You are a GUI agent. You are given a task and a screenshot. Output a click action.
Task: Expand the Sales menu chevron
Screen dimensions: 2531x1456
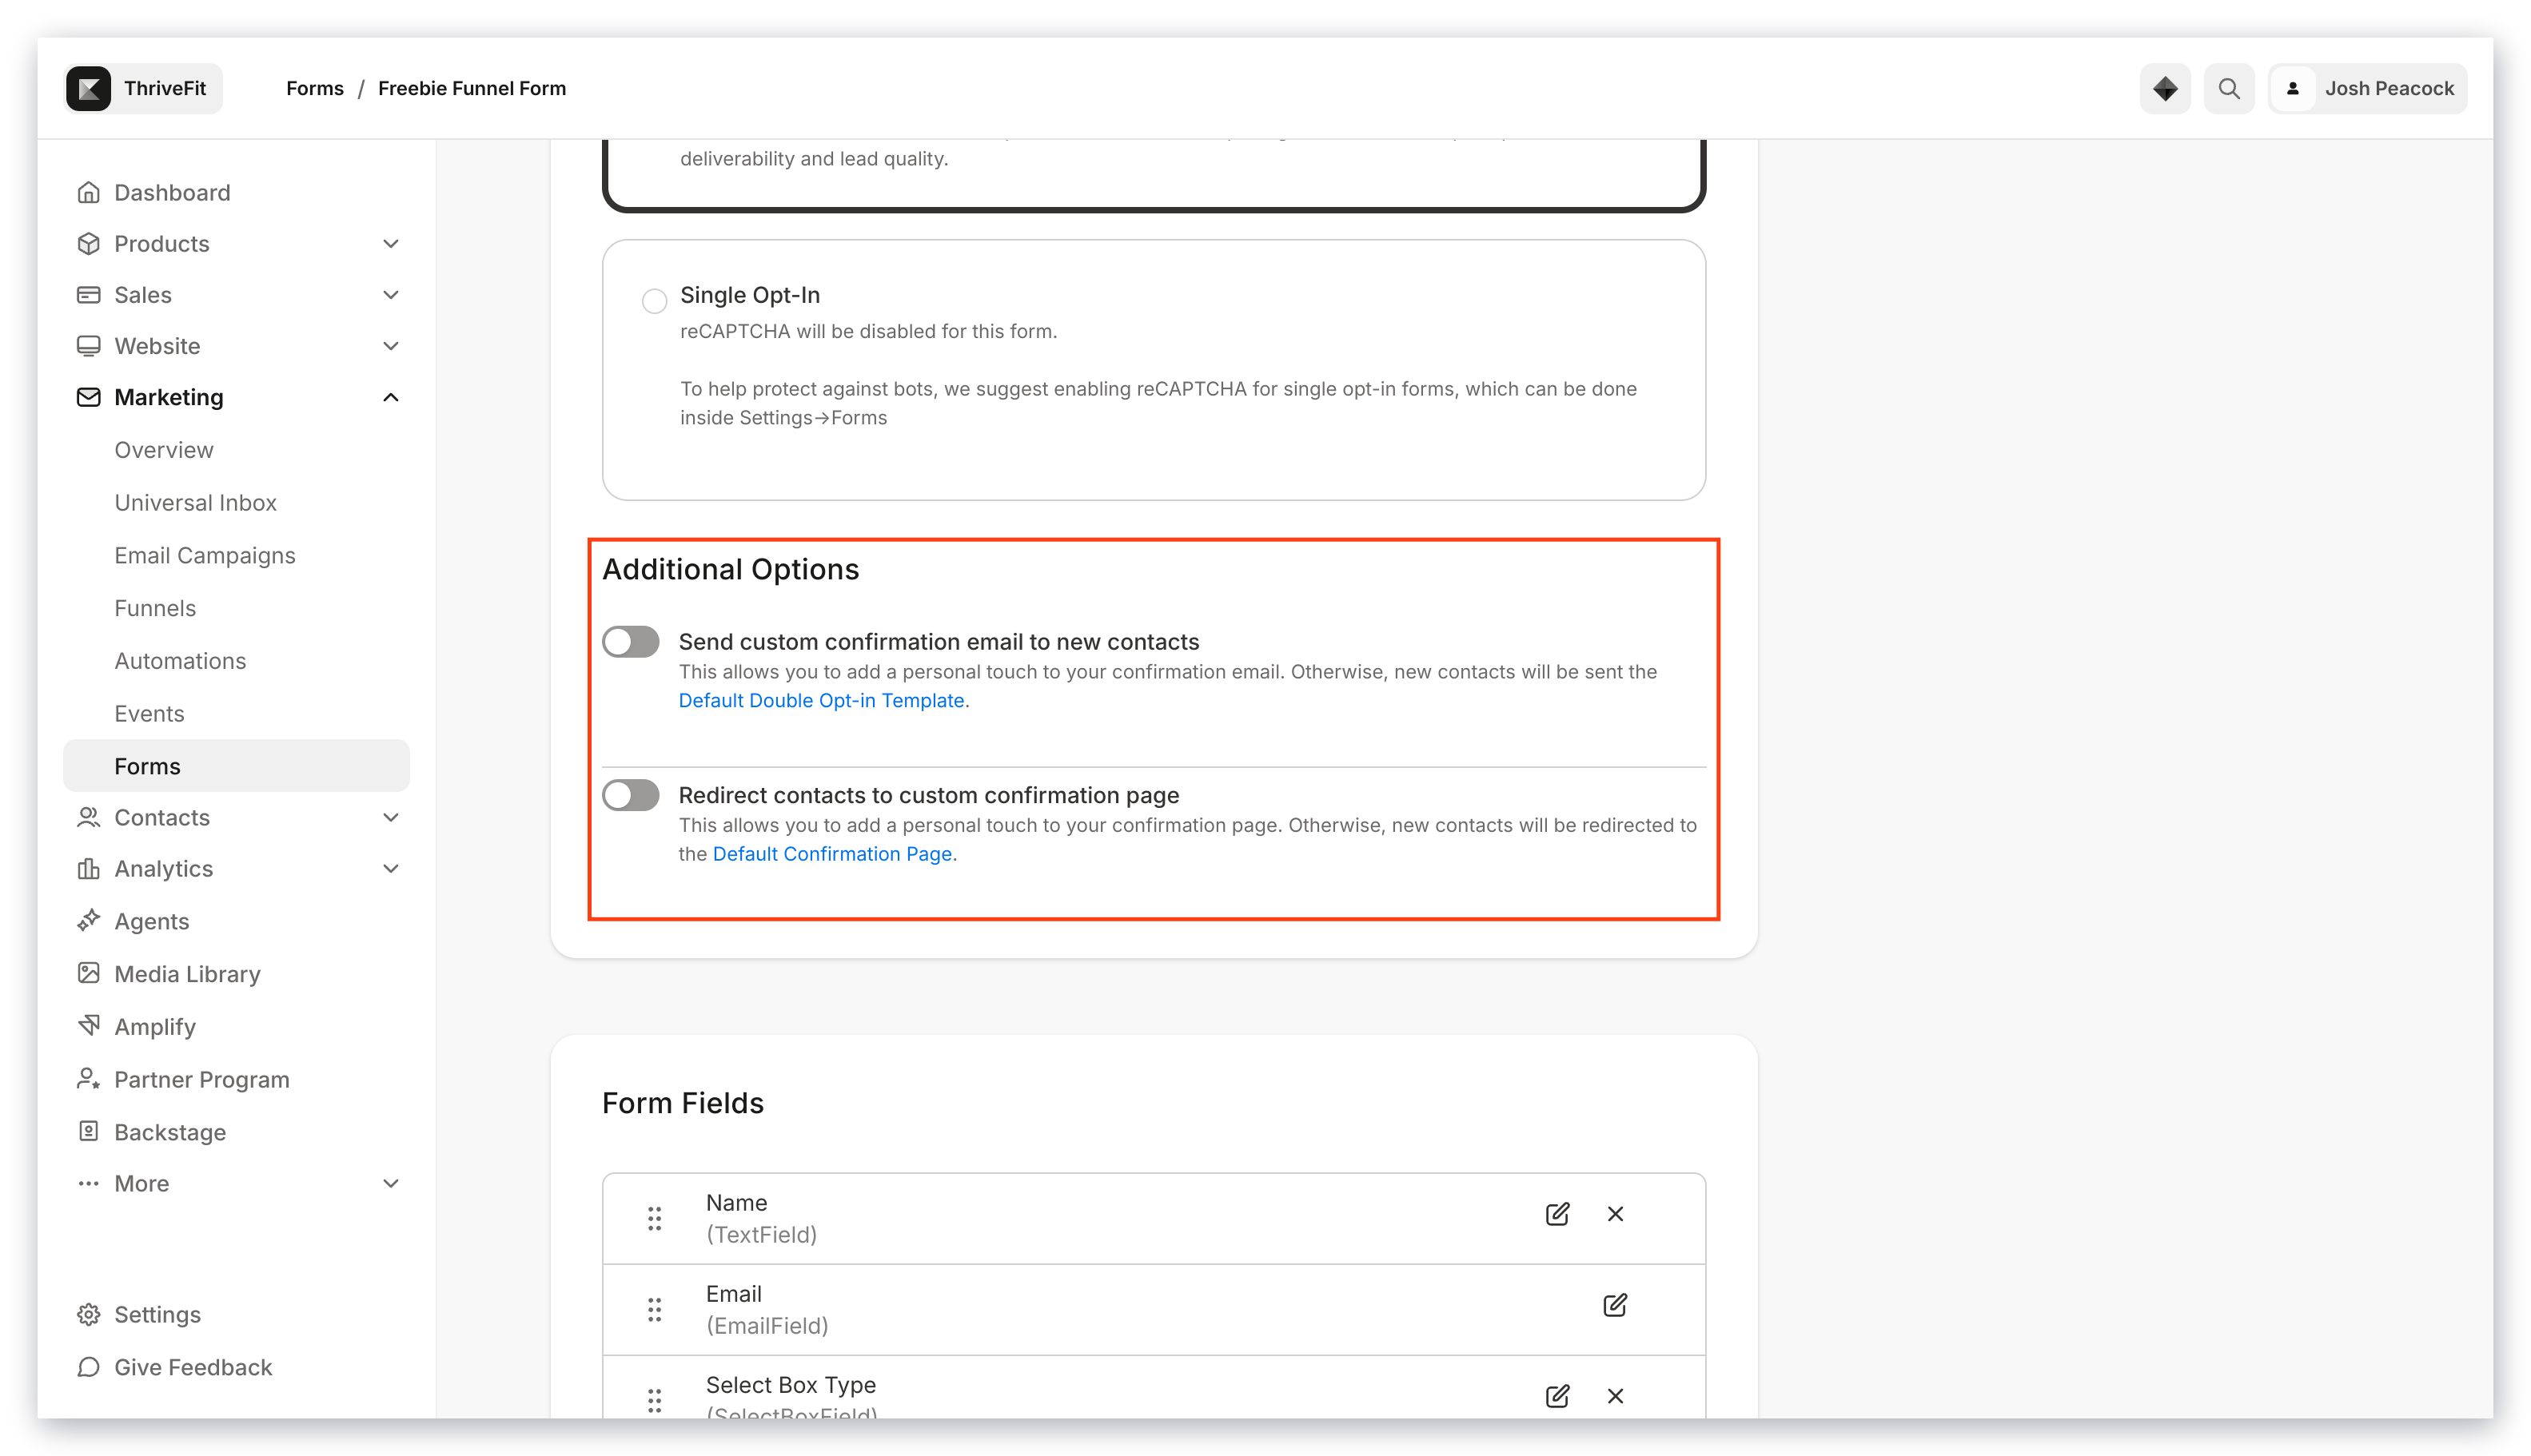coord(391,294)
